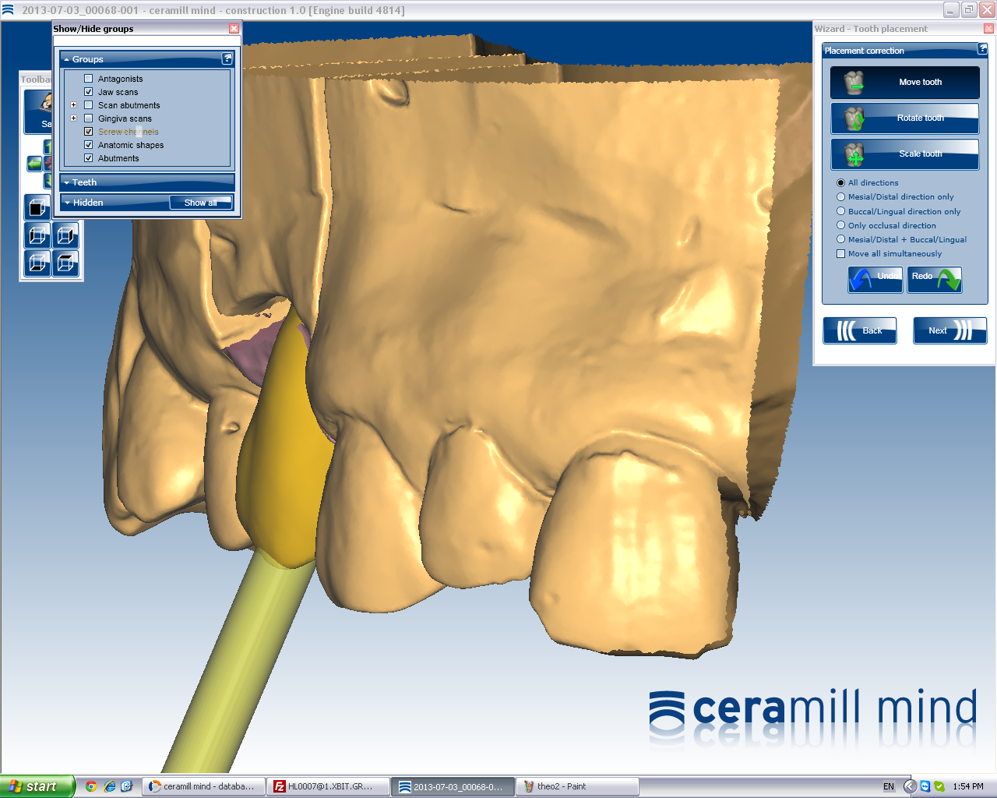Undo the last placement change
Screen dimensions: 997x798
pos(875,278)
